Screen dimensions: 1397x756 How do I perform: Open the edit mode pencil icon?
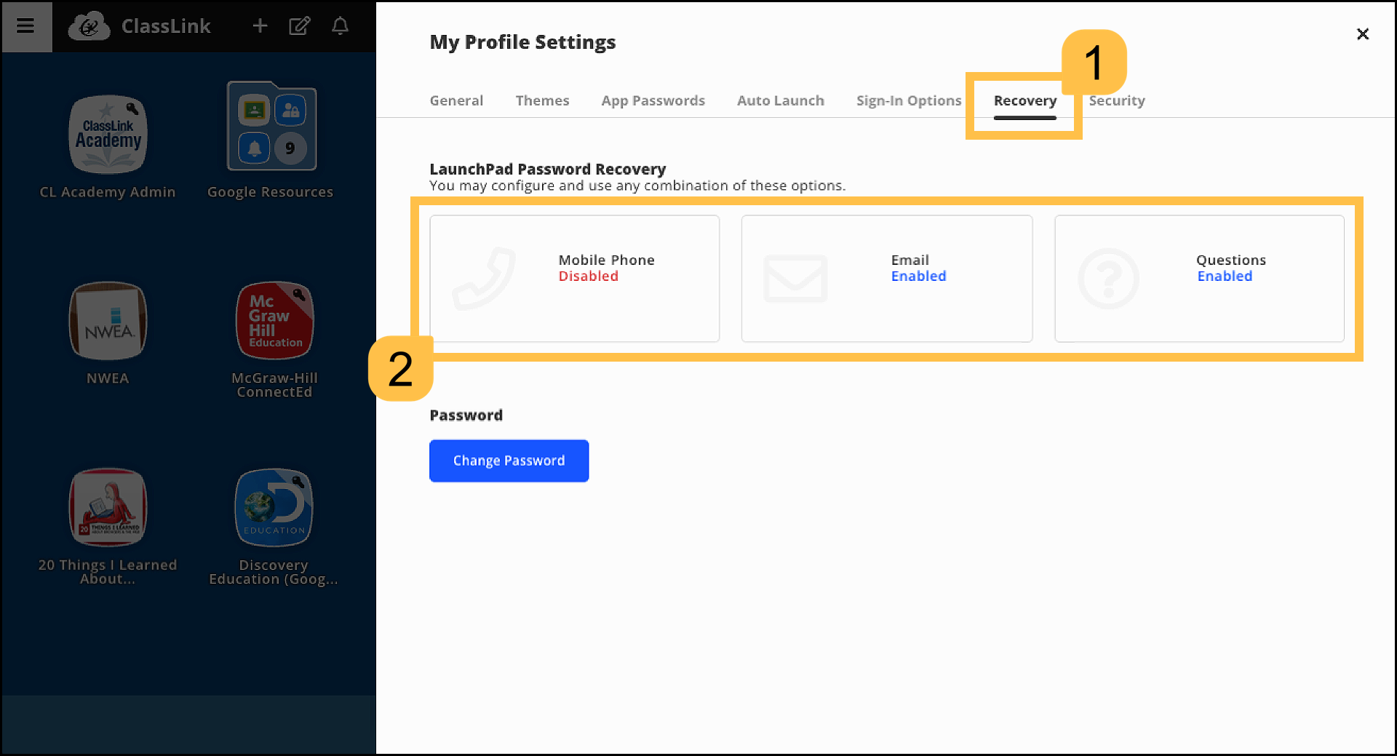pos(300,25)
